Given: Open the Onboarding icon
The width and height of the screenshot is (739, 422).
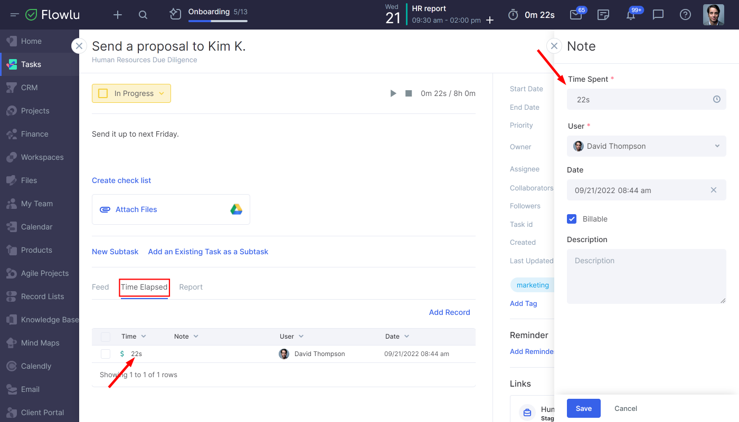Looking at the screenshot, I should (x=176, y=14).
